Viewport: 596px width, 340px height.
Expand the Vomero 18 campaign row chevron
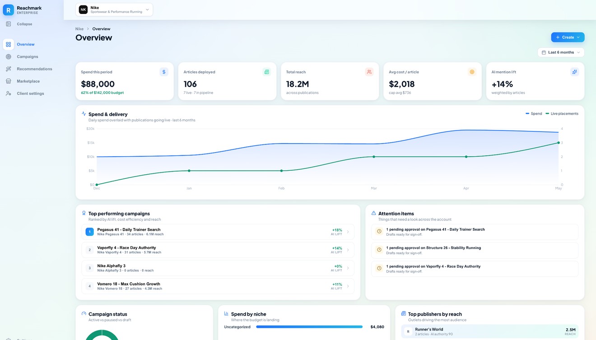[348, 286]
